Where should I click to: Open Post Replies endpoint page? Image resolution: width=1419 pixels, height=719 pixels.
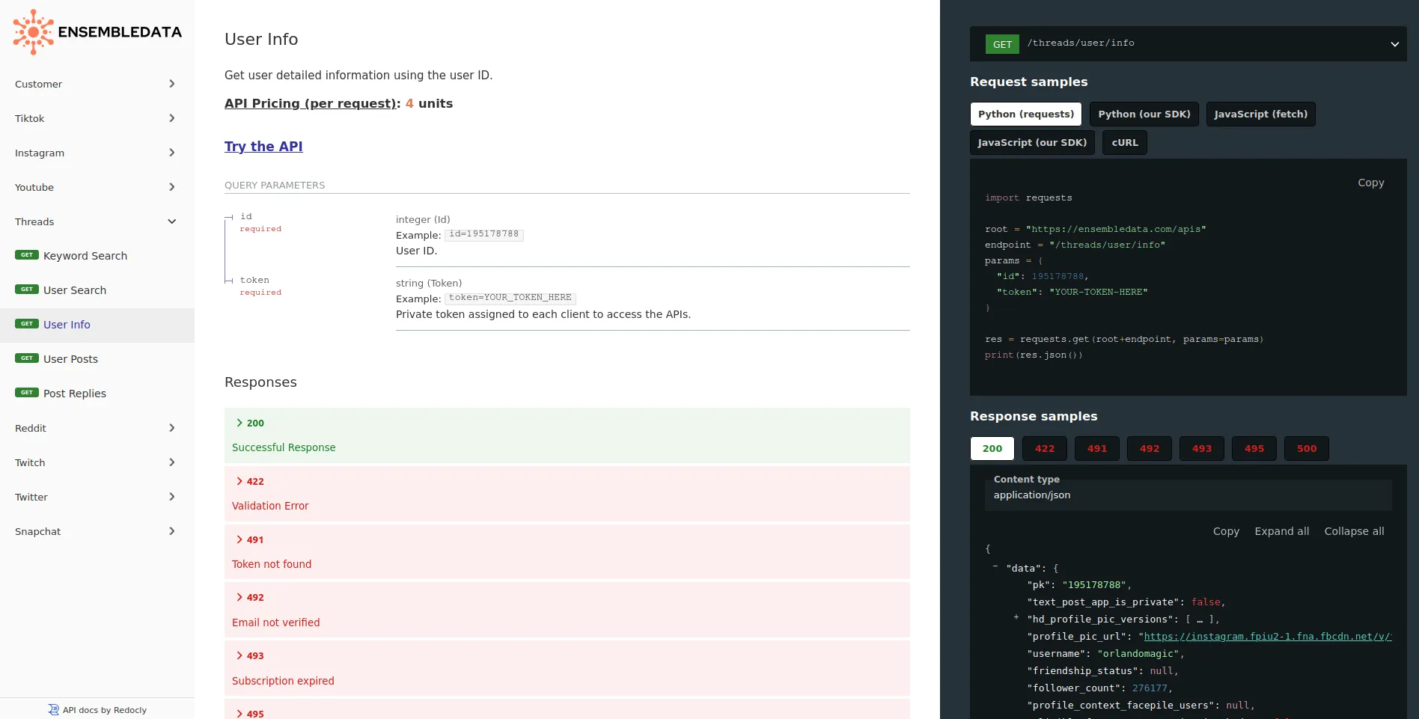tap(97, 394)
